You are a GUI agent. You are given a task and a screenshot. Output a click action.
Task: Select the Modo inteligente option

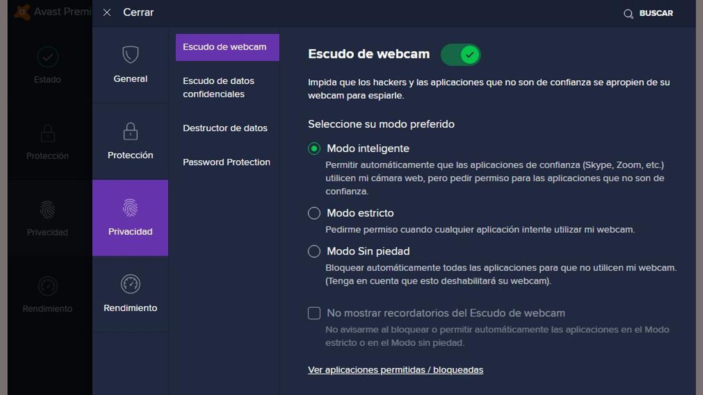click(x=314, y=148)
